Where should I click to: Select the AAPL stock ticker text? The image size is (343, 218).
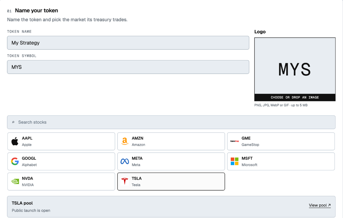pyautogui.click(x=27, y=138)
